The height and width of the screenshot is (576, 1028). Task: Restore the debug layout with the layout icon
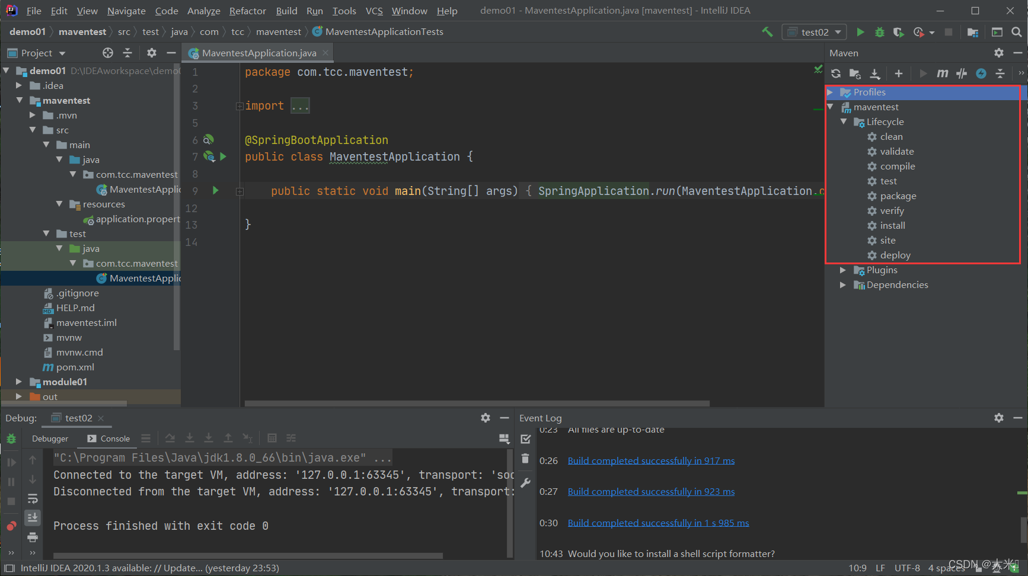(x=504, y=439)
